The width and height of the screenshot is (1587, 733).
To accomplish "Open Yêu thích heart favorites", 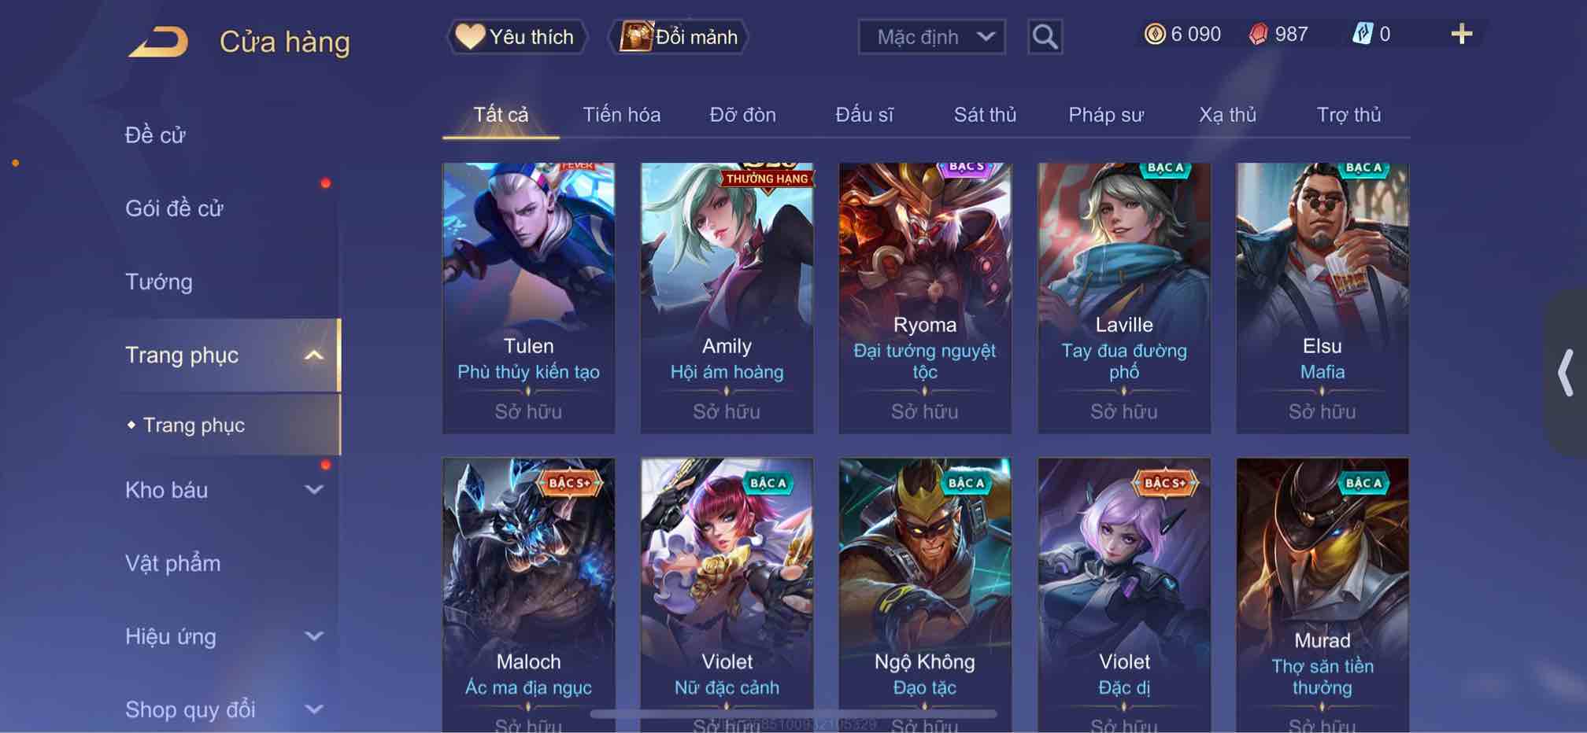I will point(517,37).
